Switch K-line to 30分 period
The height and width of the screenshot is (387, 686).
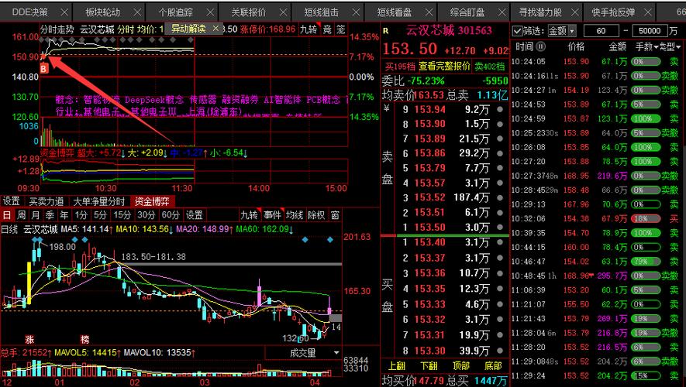(147, 215)
